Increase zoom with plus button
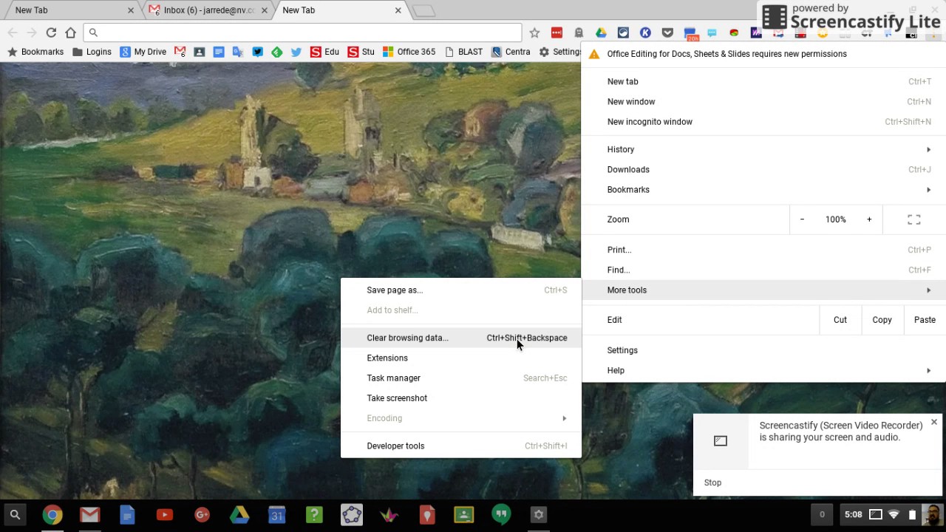This screenshot has width=946, height=532. point(869,219)
